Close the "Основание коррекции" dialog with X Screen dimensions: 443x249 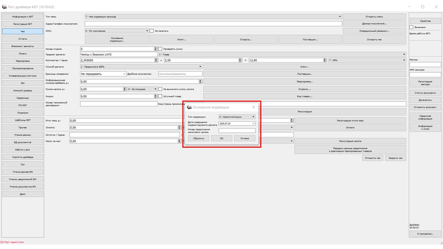coord(254,107)
